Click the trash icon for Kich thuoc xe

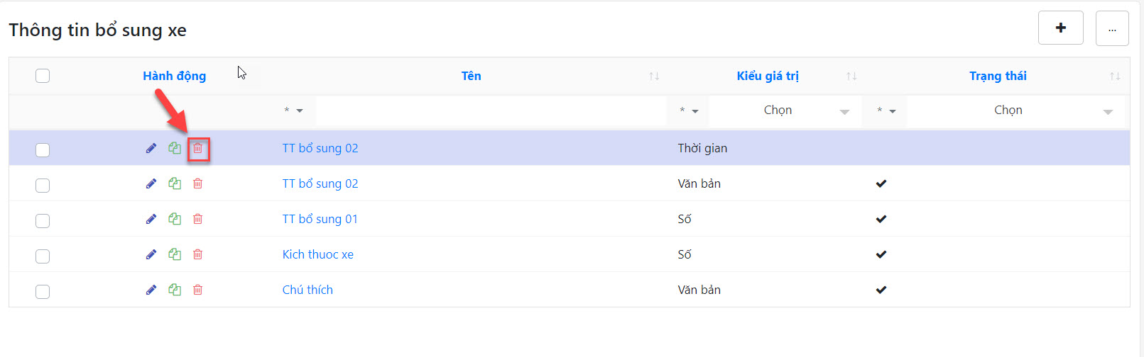point(198,254)
